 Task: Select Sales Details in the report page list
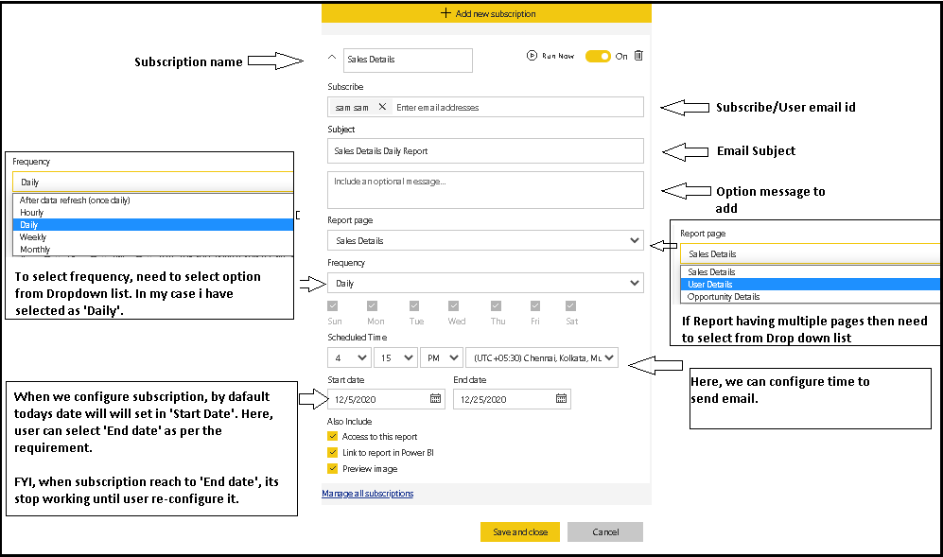(x=810, y=272)
